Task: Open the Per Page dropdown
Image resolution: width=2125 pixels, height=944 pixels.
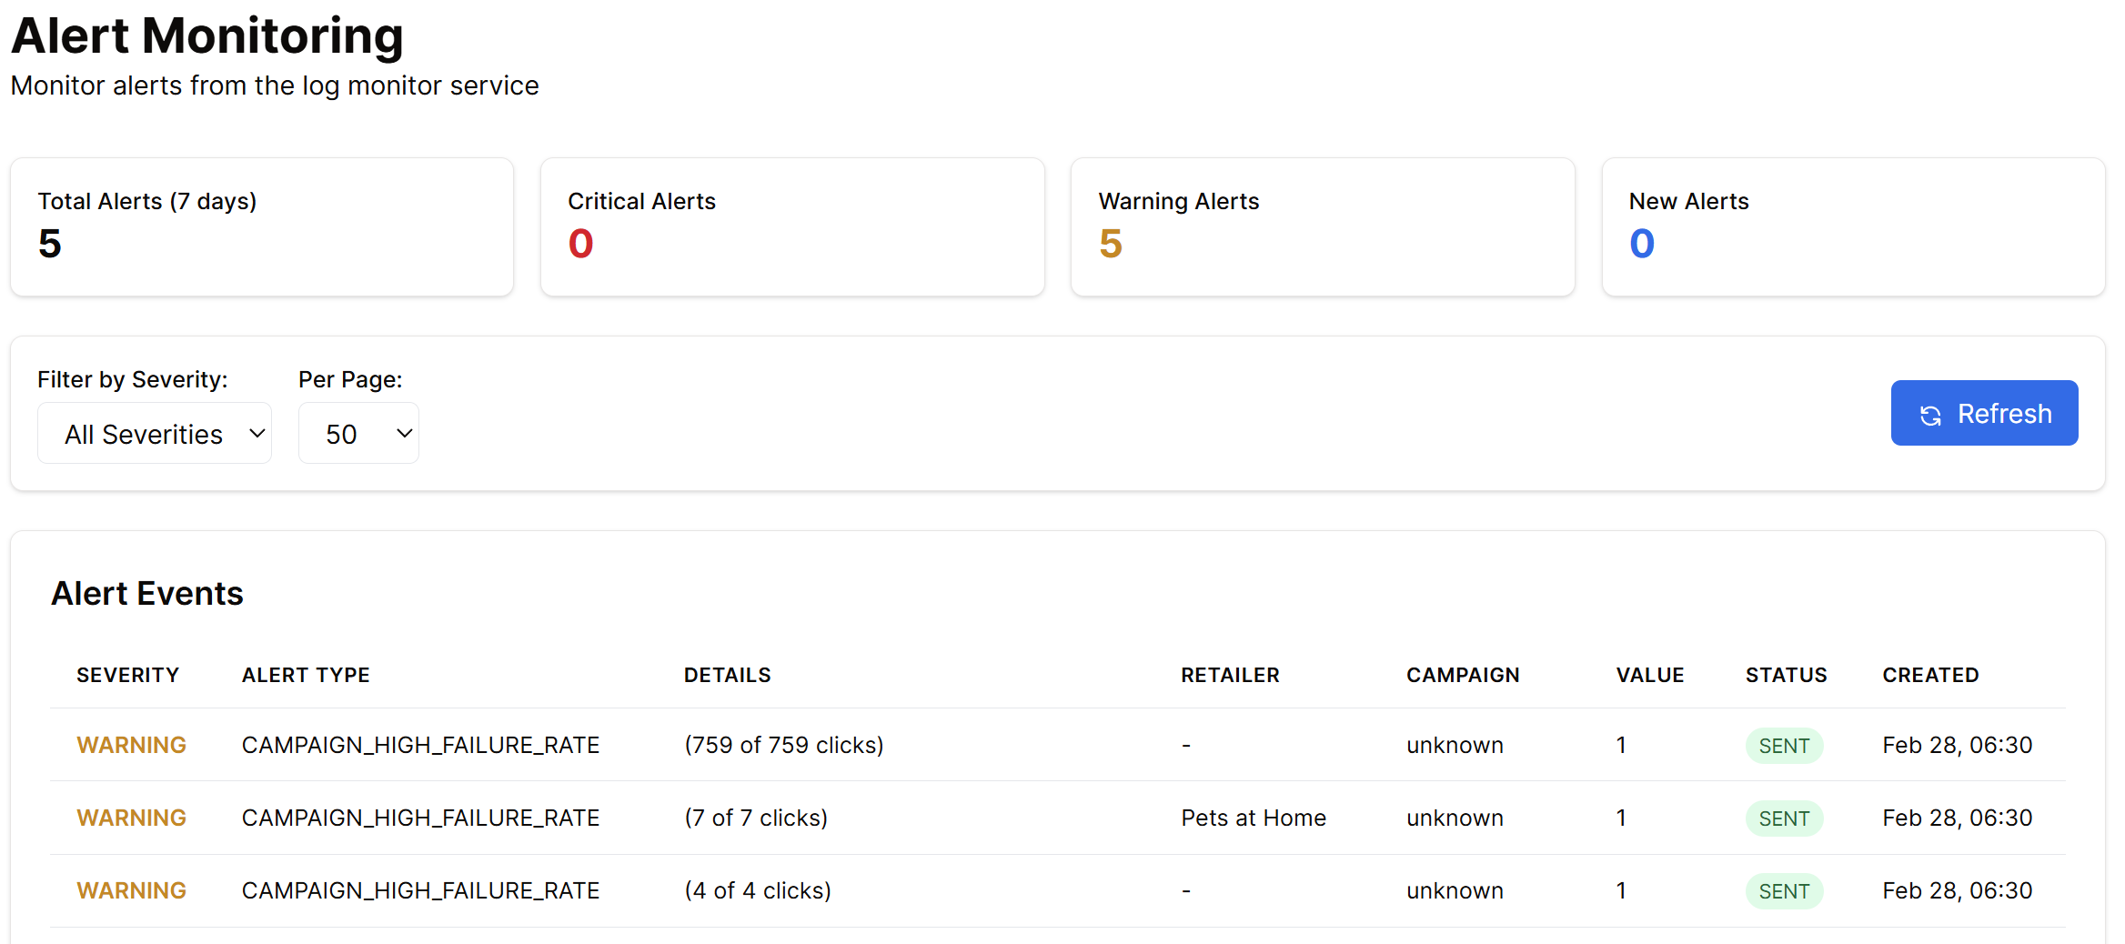Action: coord(358,433)
